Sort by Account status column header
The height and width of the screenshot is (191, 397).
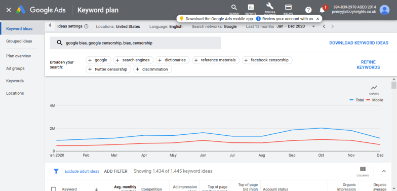coord(275,189)
